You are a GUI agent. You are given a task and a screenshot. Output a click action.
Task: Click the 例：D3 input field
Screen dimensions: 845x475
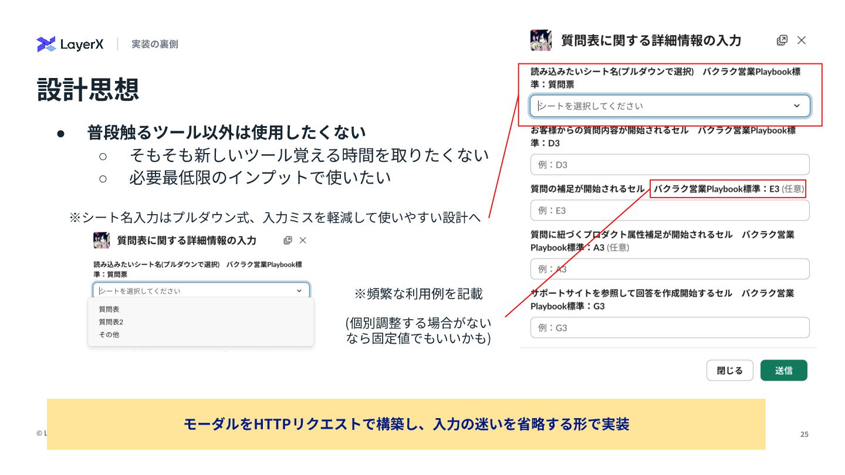pyautogui.click(x=670, y=165)
